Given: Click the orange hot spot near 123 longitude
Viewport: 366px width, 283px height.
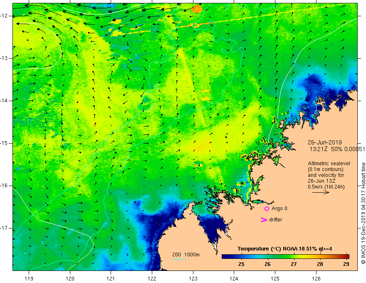Looking at the screenshot, I should pos(197,9).
